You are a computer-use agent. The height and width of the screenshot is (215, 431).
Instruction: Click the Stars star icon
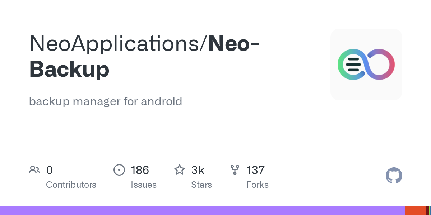180,170
